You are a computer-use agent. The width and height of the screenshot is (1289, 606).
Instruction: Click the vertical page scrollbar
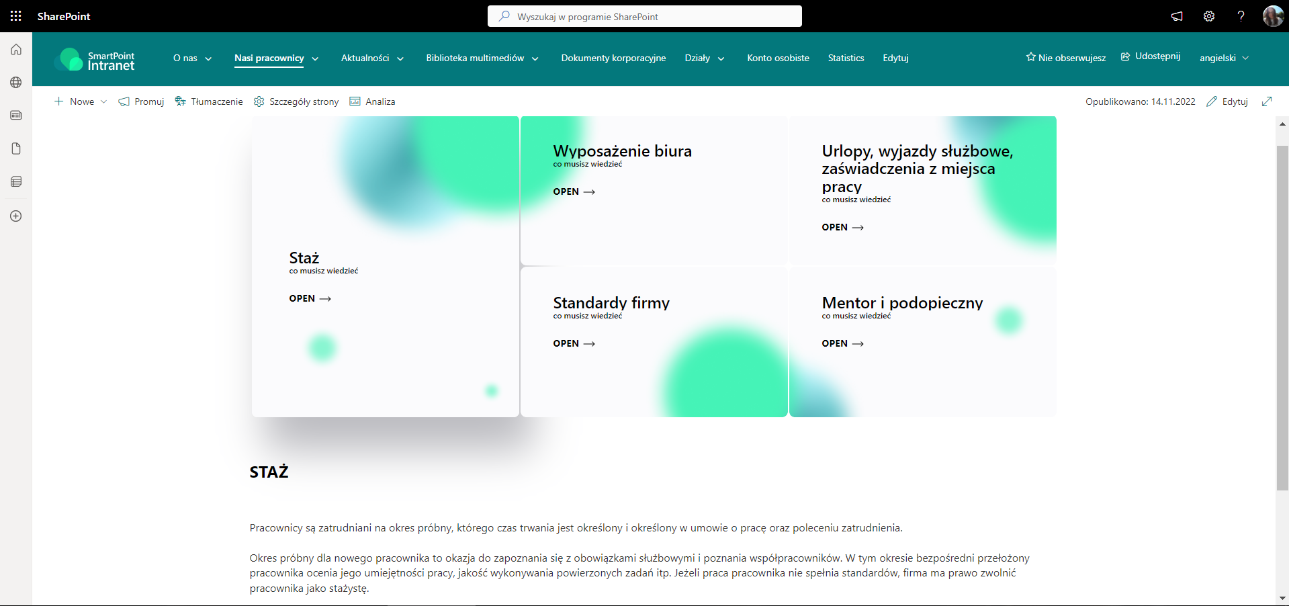[1282, 316]
